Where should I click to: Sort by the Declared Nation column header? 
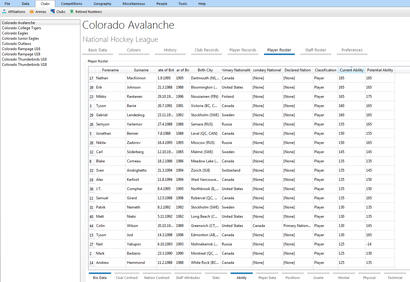(298, 70)
